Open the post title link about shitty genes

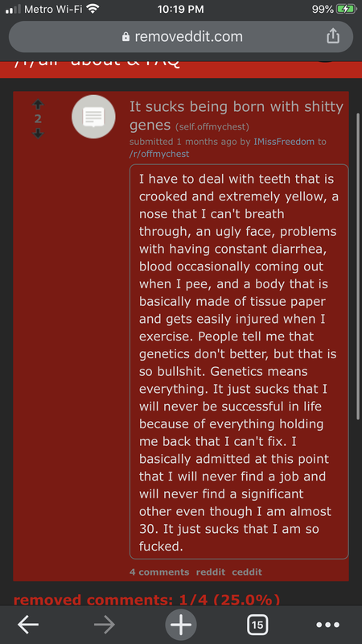click(x=237, y=115)
